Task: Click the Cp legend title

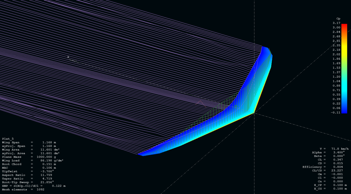Action: point(338,19)
